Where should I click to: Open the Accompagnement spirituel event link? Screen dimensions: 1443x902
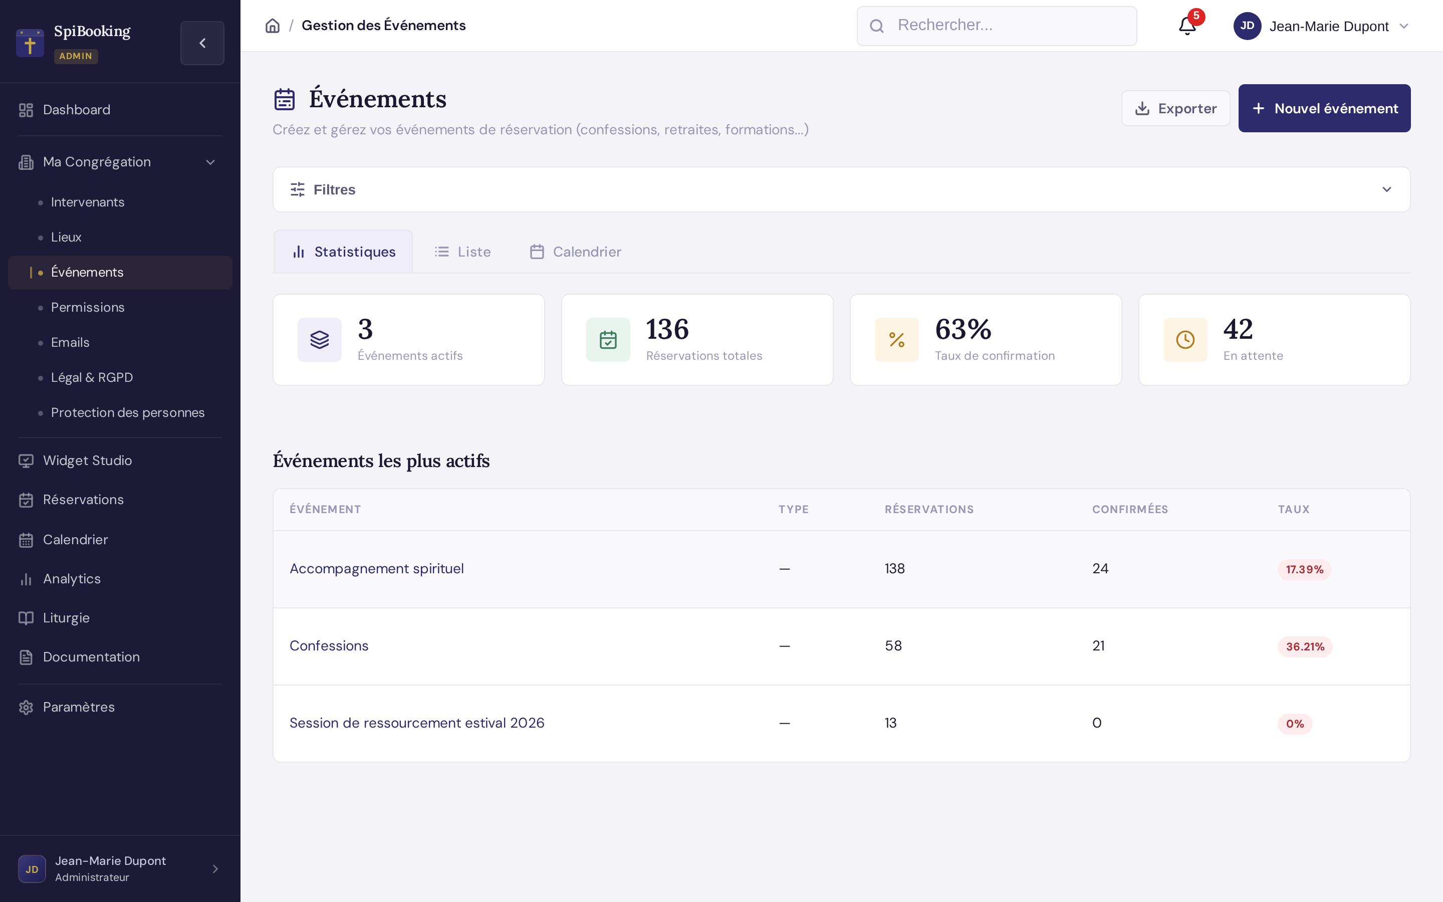click(377, 569)
